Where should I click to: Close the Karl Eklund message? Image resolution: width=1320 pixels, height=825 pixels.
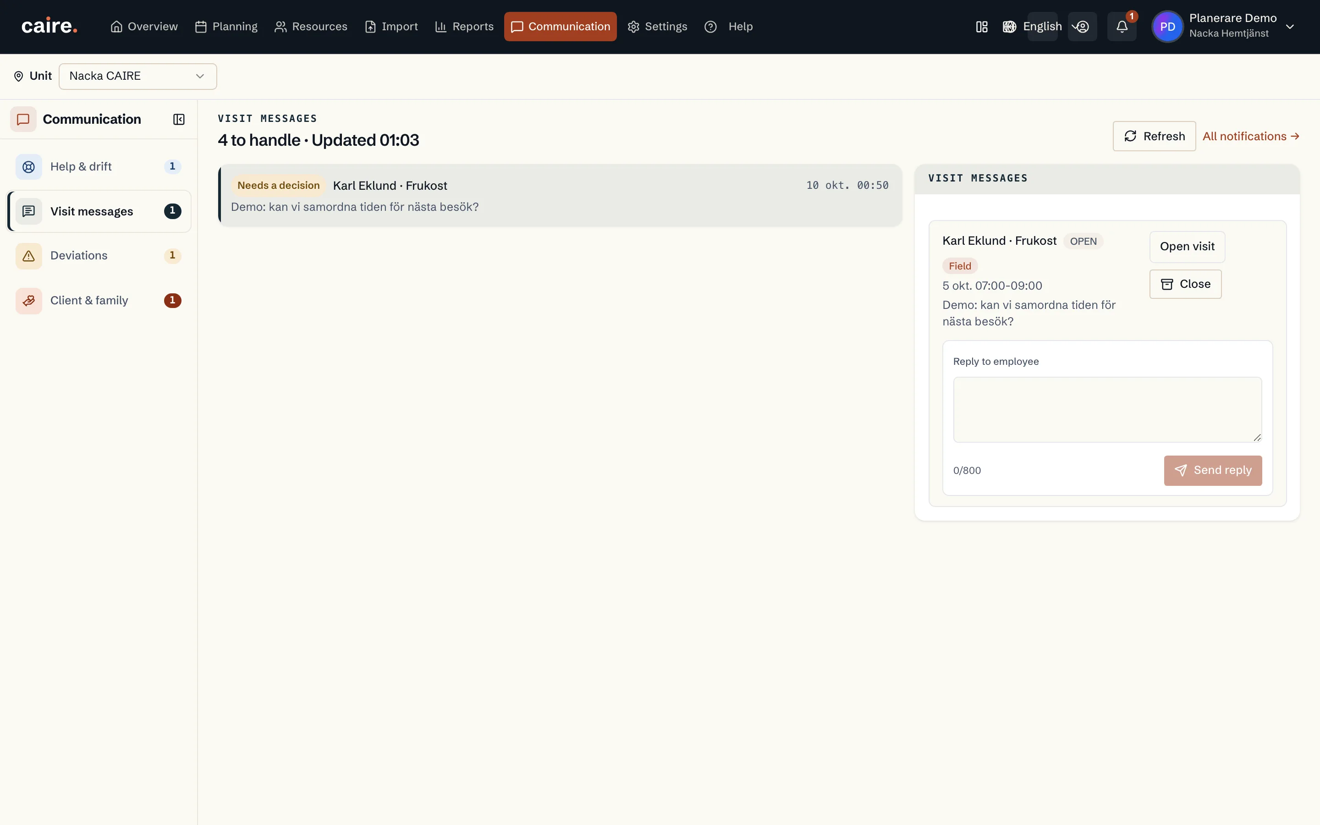click(x=1185, y=284)
